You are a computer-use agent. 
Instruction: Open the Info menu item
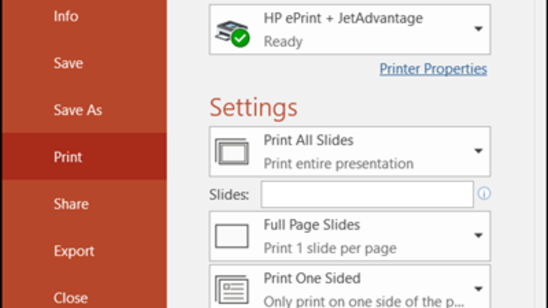[66, 16]
